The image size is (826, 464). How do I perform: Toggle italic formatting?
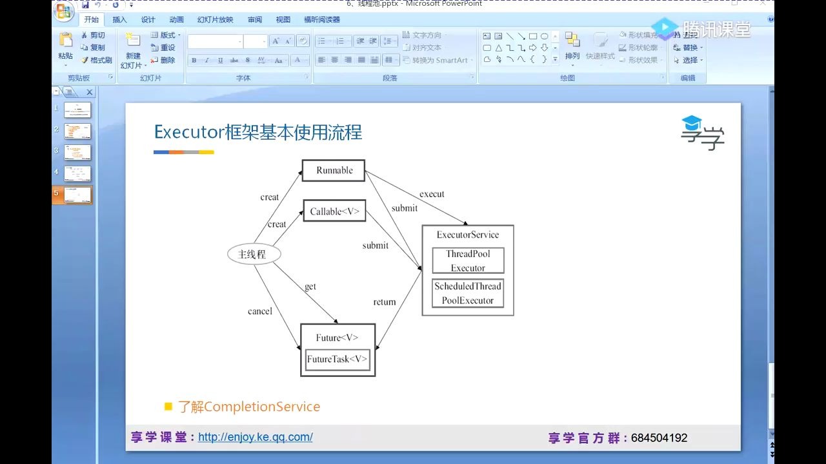(206, 61)
